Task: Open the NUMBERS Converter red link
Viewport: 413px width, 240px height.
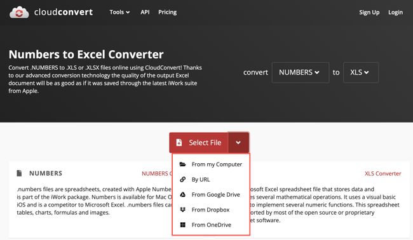Action: (157, 174)
